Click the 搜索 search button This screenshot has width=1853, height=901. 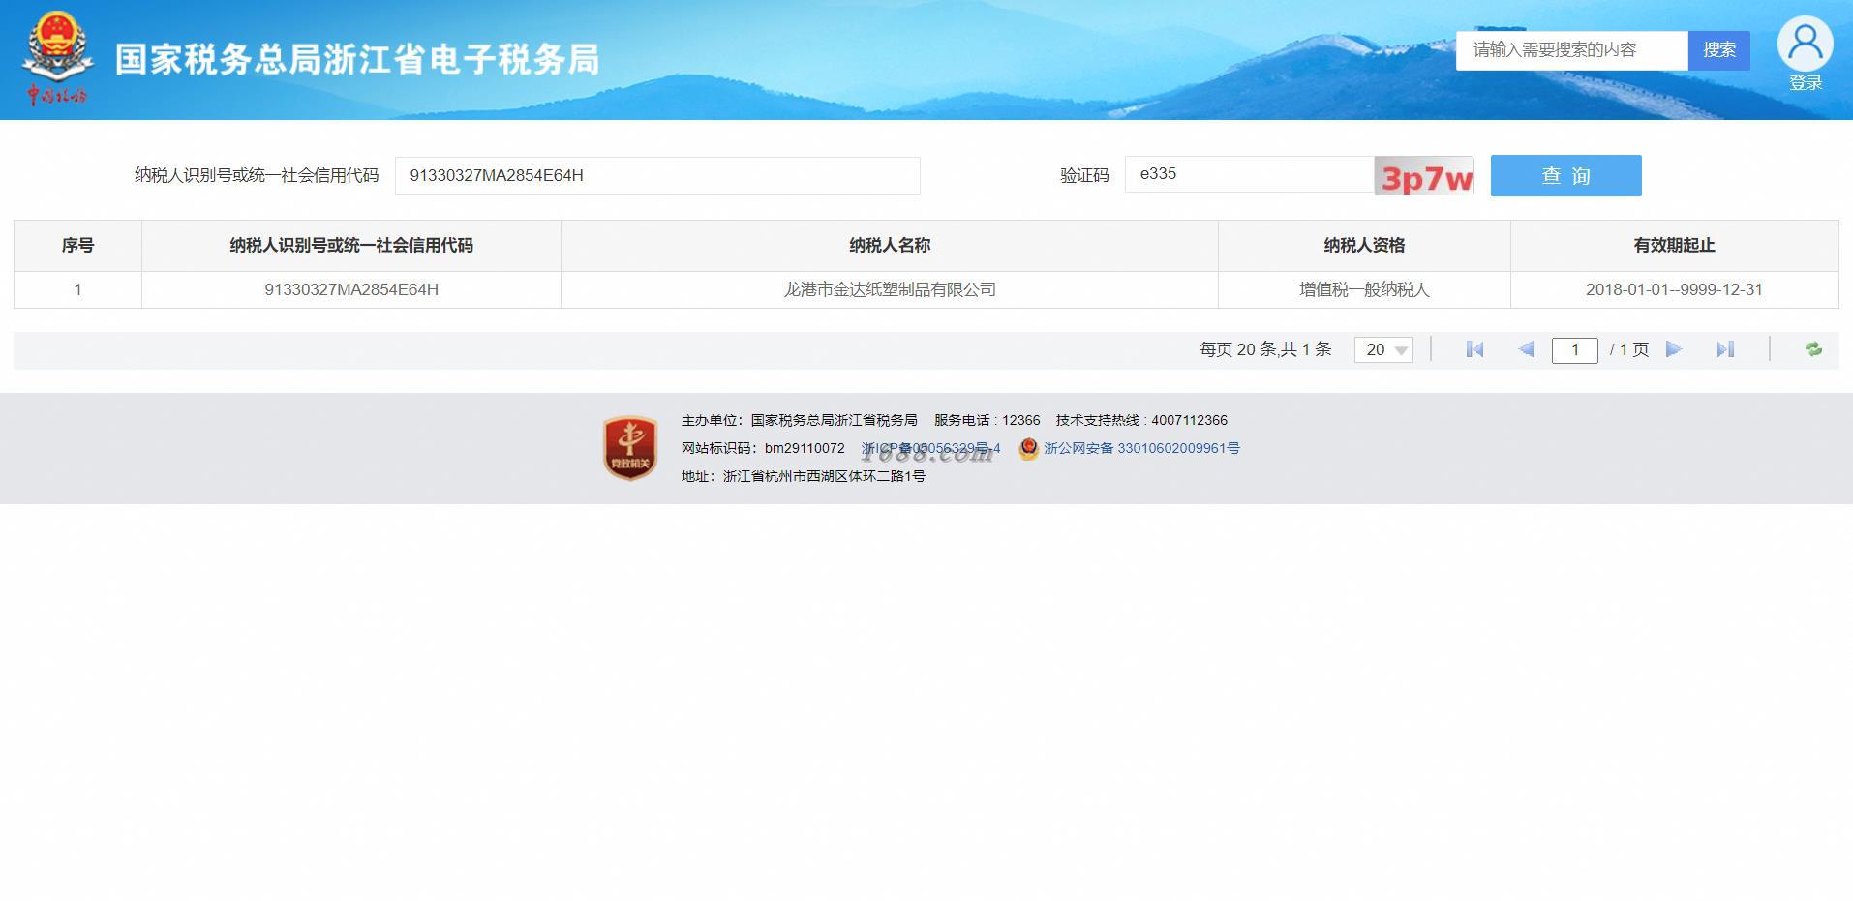click(x=1719, y=50)
